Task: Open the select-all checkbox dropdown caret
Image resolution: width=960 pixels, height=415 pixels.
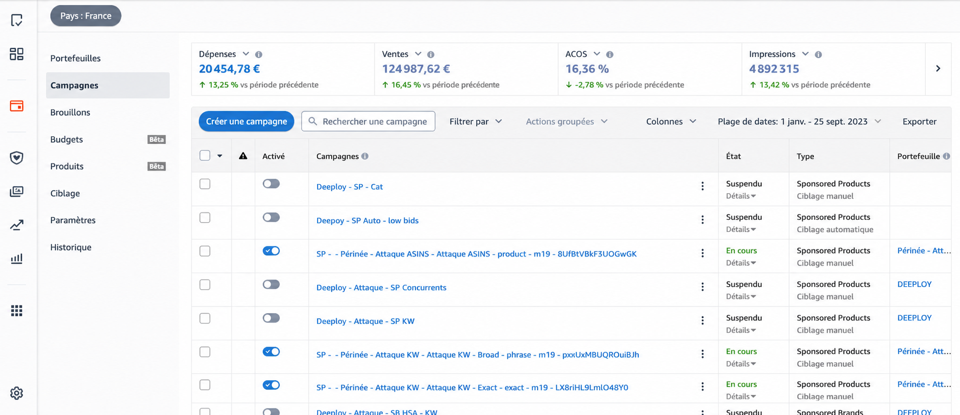Action: tap(220, 156)
